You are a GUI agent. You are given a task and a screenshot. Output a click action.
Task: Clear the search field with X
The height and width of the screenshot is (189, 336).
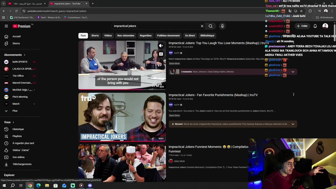[202, 26]
